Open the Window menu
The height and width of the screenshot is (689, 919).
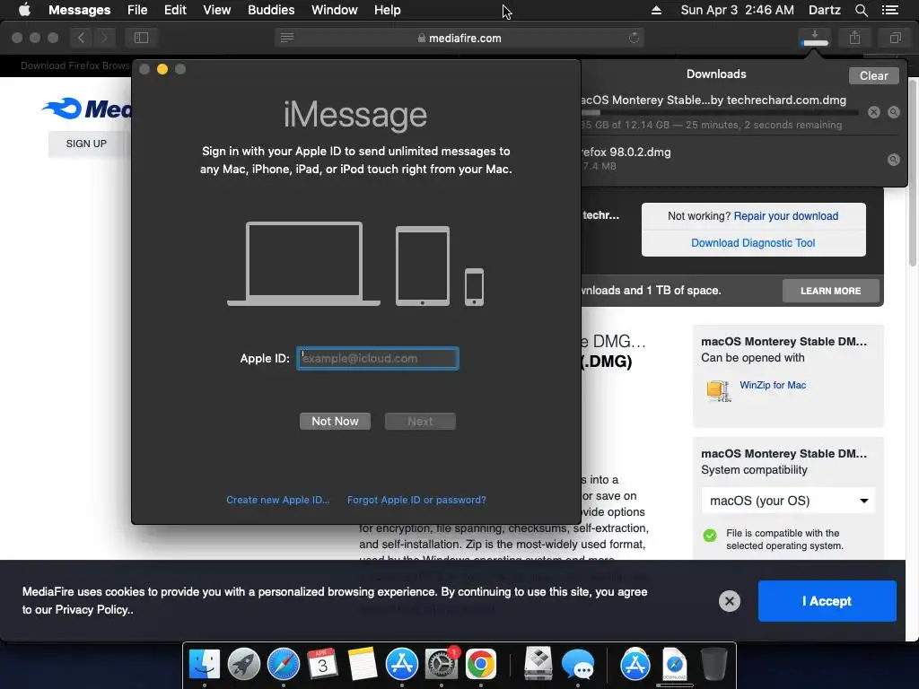coord(334,10)
